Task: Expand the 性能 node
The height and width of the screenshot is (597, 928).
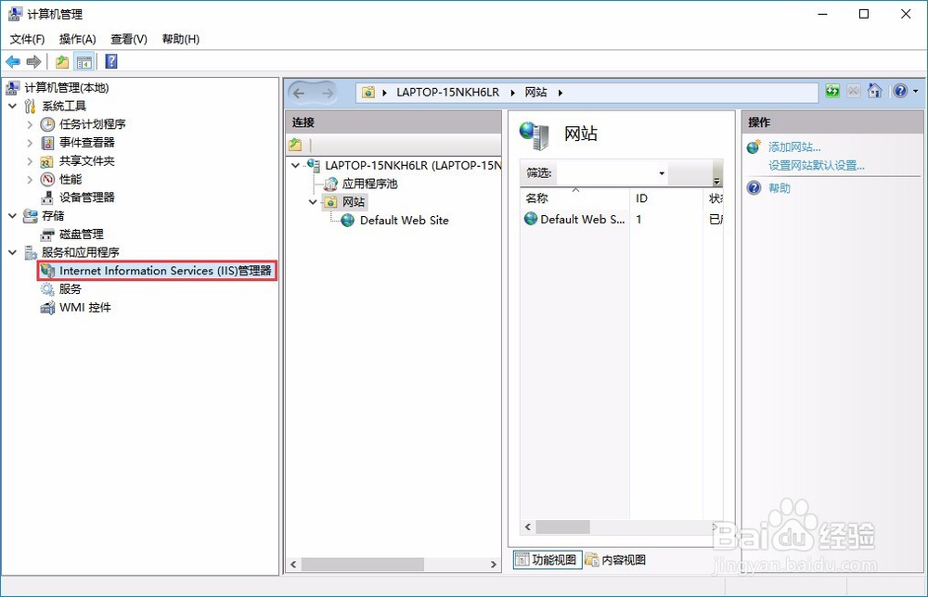Action: click(30, 179)
